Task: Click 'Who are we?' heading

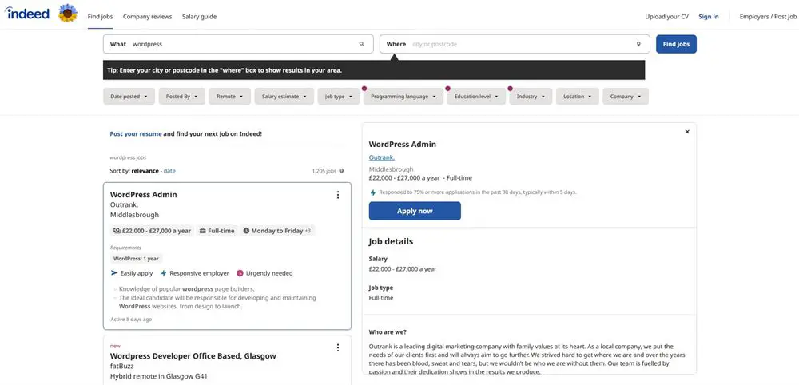Action: [x=388, y=332]
